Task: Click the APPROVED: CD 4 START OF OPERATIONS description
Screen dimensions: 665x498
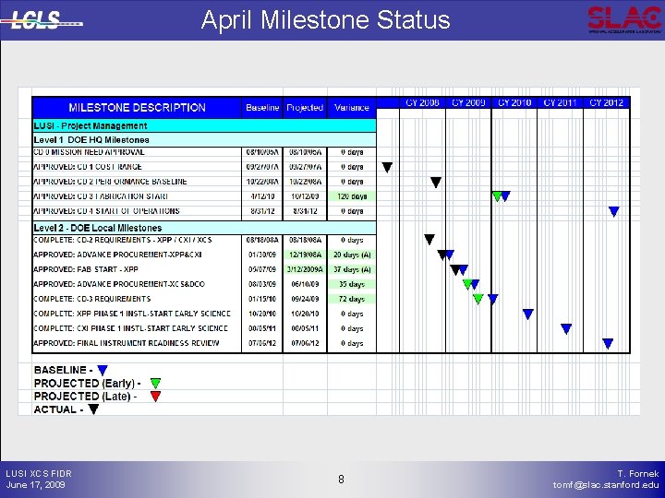Action: pyautogui.click(x=106, y=211)
